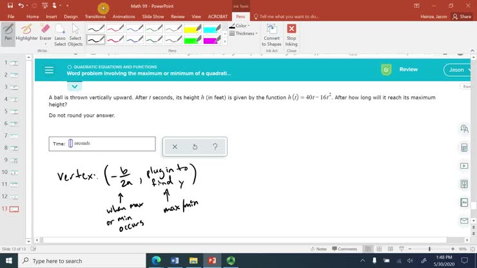Show hidden system tray icons
The height and width of the screenshot is (268, 477).
363,261
